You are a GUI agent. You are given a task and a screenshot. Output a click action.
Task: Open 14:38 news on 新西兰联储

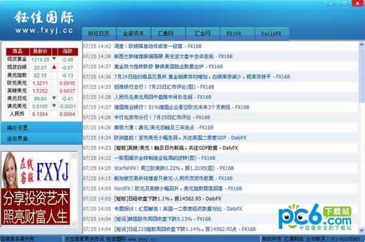(x=173, y=56)
